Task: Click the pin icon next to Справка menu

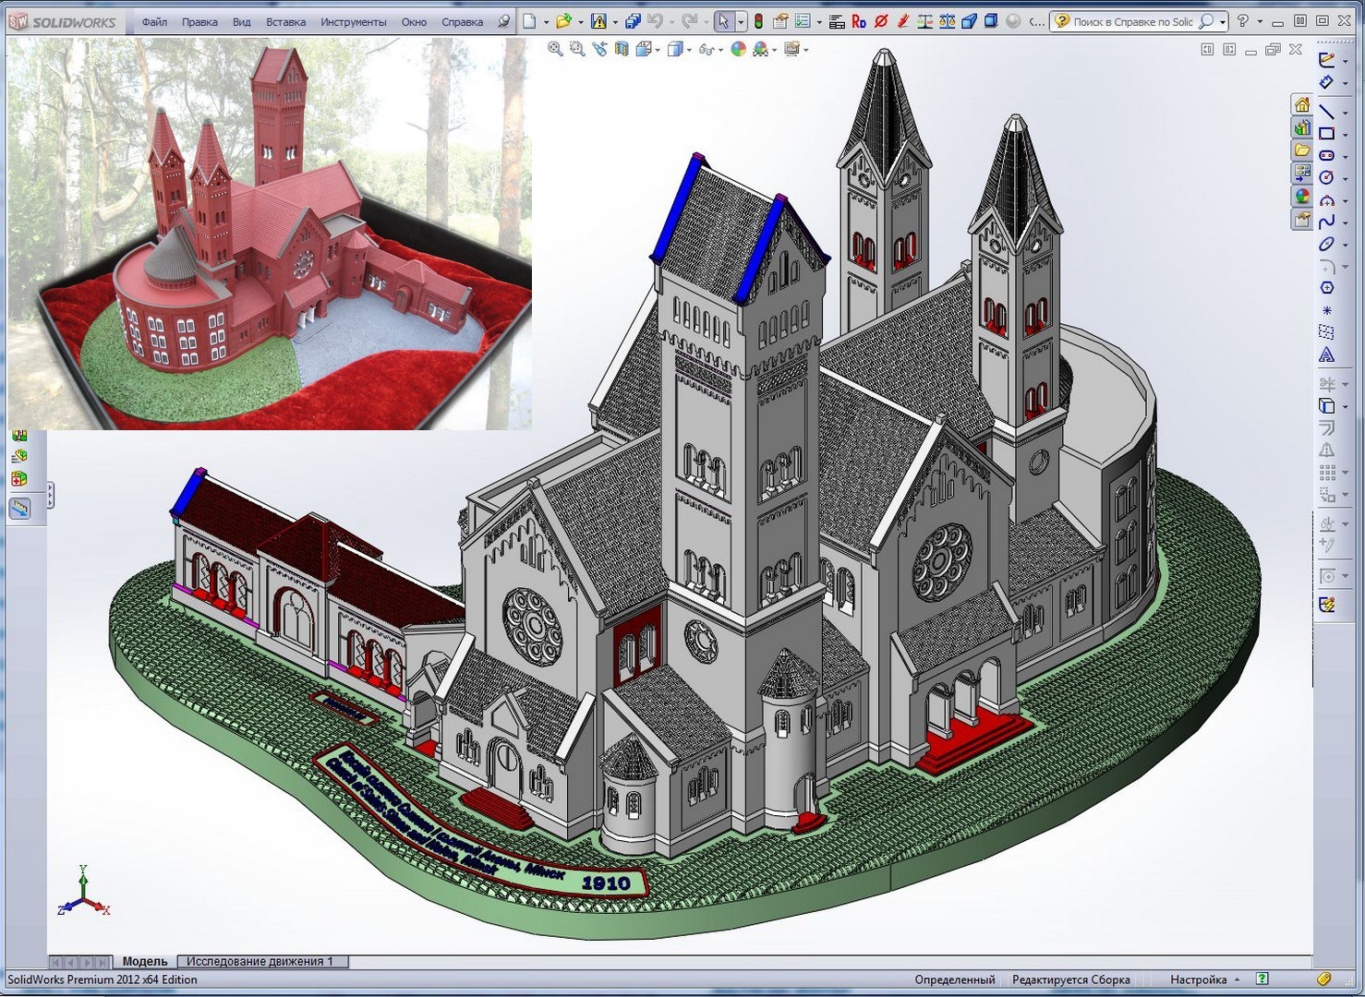Action: [x=503, y=21]
